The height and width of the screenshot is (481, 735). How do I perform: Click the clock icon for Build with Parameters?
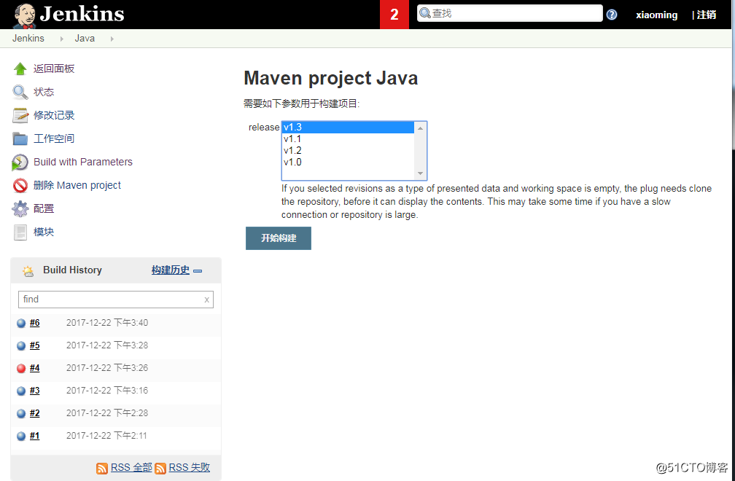tap(20, 162)
